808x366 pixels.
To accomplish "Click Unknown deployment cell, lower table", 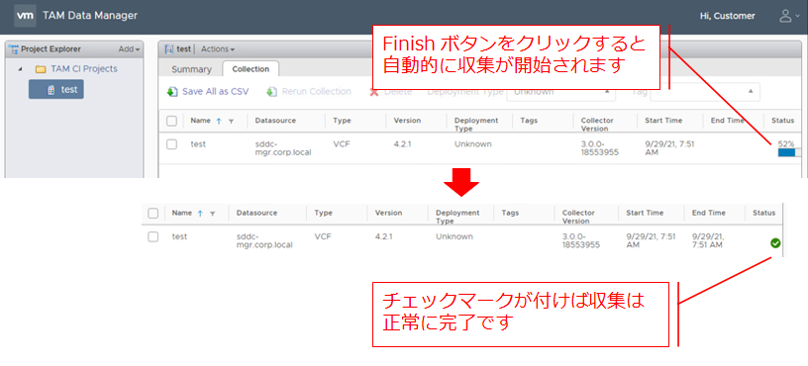I will click(x=454, y=236).
